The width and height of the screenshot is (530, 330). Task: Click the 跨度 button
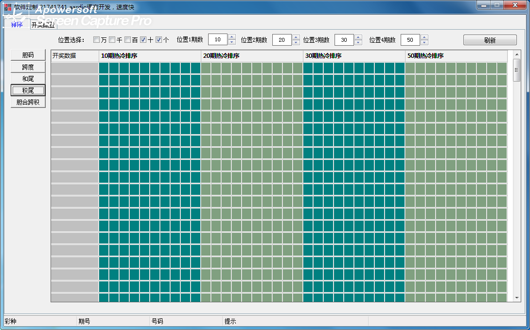coord(28,67)
